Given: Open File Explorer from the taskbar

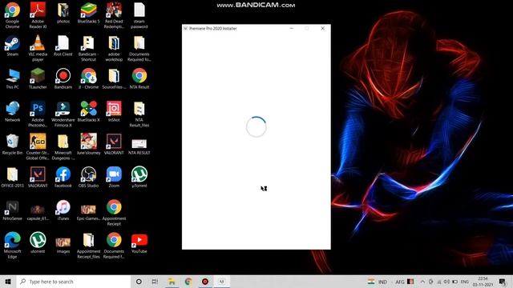Looking at the screenshot, I should [x=172, y=282].
